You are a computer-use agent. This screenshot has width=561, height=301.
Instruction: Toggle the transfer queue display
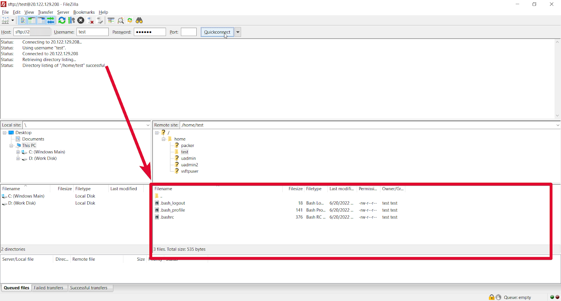click(51, 20)
